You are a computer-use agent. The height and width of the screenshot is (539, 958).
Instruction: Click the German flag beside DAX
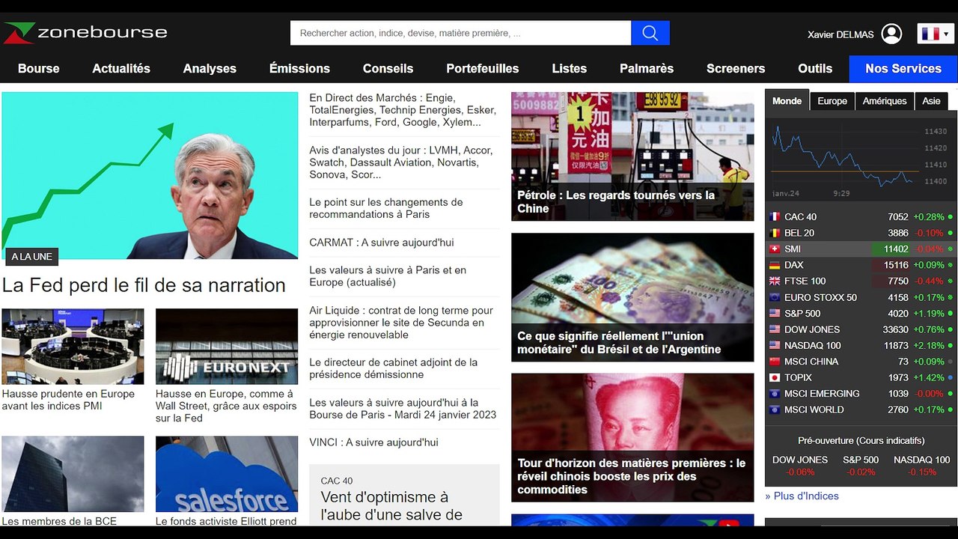775,265
